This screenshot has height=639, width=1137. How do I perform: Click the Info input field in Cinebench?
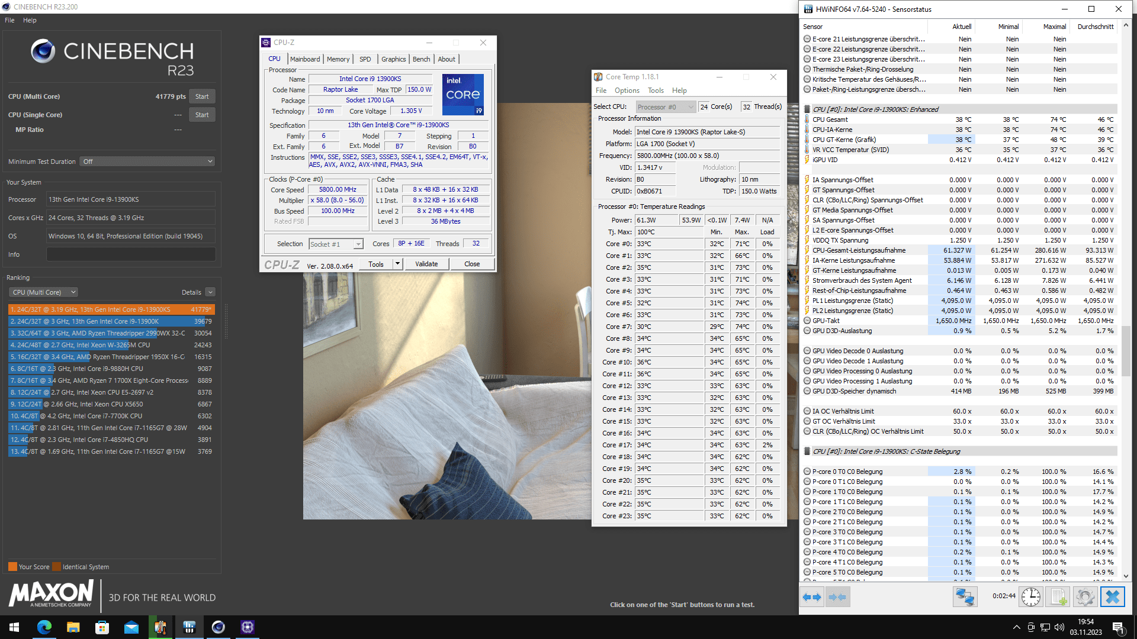point(131,254)
